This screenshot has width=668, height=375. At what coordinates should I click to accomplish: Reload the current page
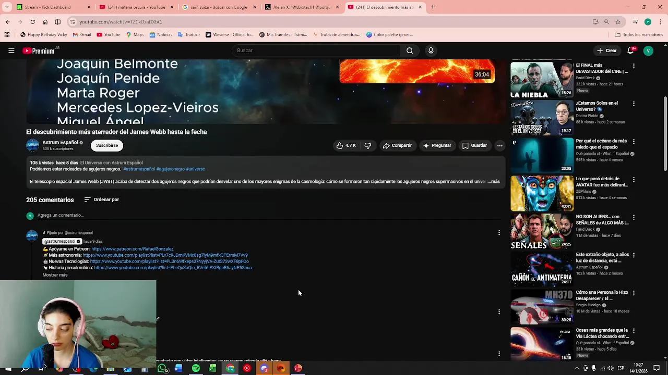32,22
